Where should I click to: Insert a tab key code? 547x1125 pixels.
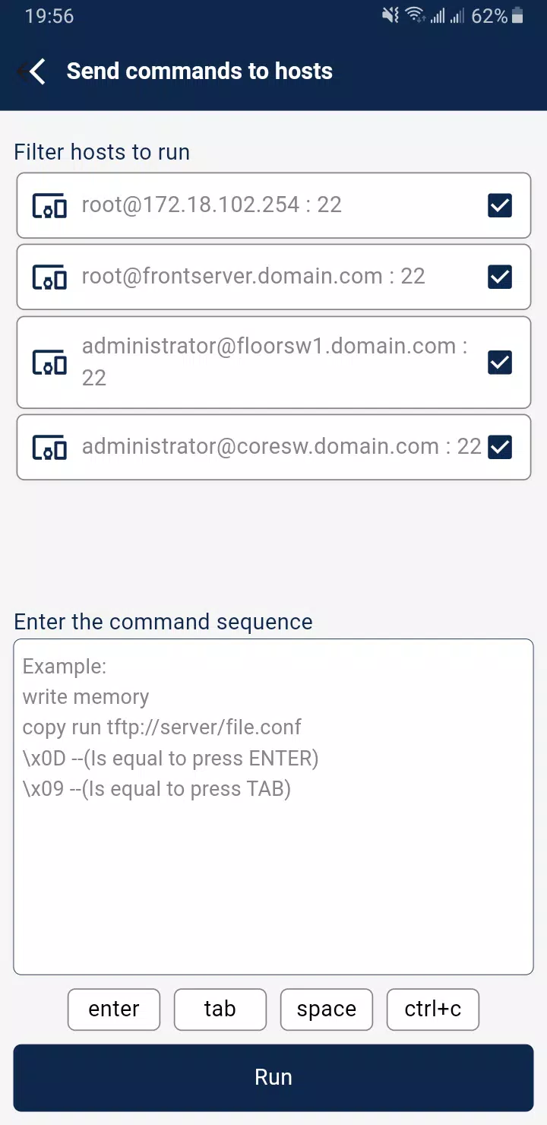(220, 1009)
